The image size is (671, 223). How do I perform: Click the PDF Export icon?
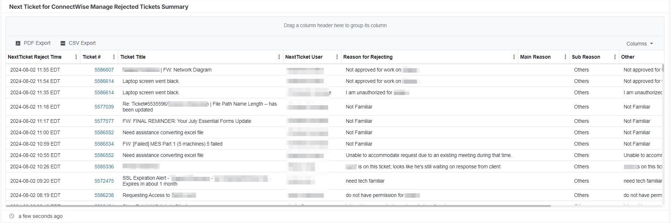tap(18, 43)
